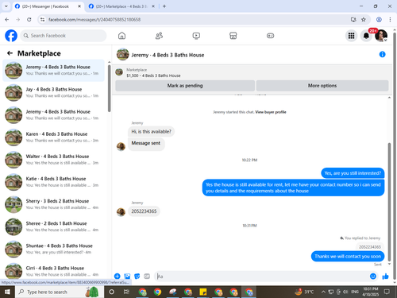Open Jay 4 Beds 3 Baths conversation
This screenshot has width=397, height=298.
coord(53,92)
